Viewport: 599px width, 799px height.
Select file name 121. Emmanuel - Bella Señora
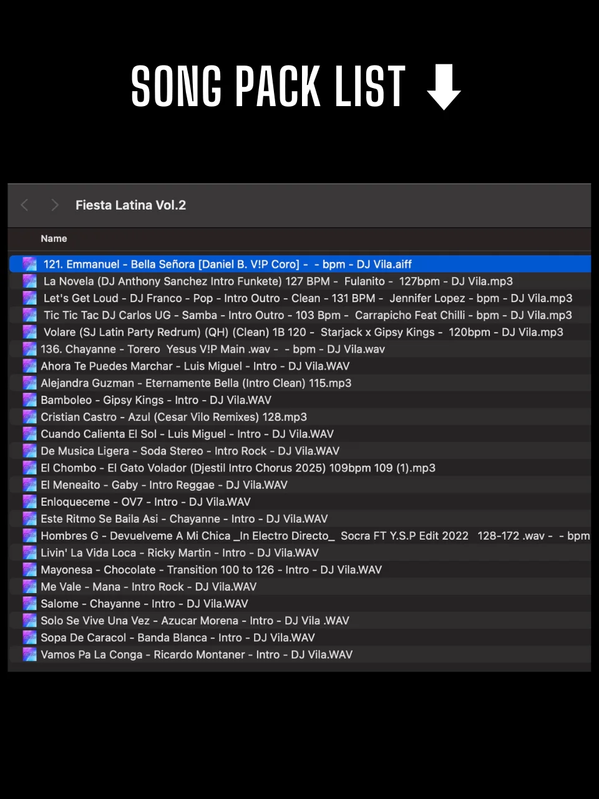[x=227, y=264]
